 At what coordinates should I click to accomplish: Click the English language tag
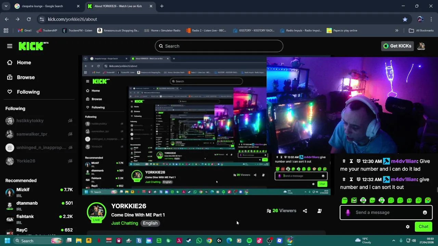click(150, 223)
